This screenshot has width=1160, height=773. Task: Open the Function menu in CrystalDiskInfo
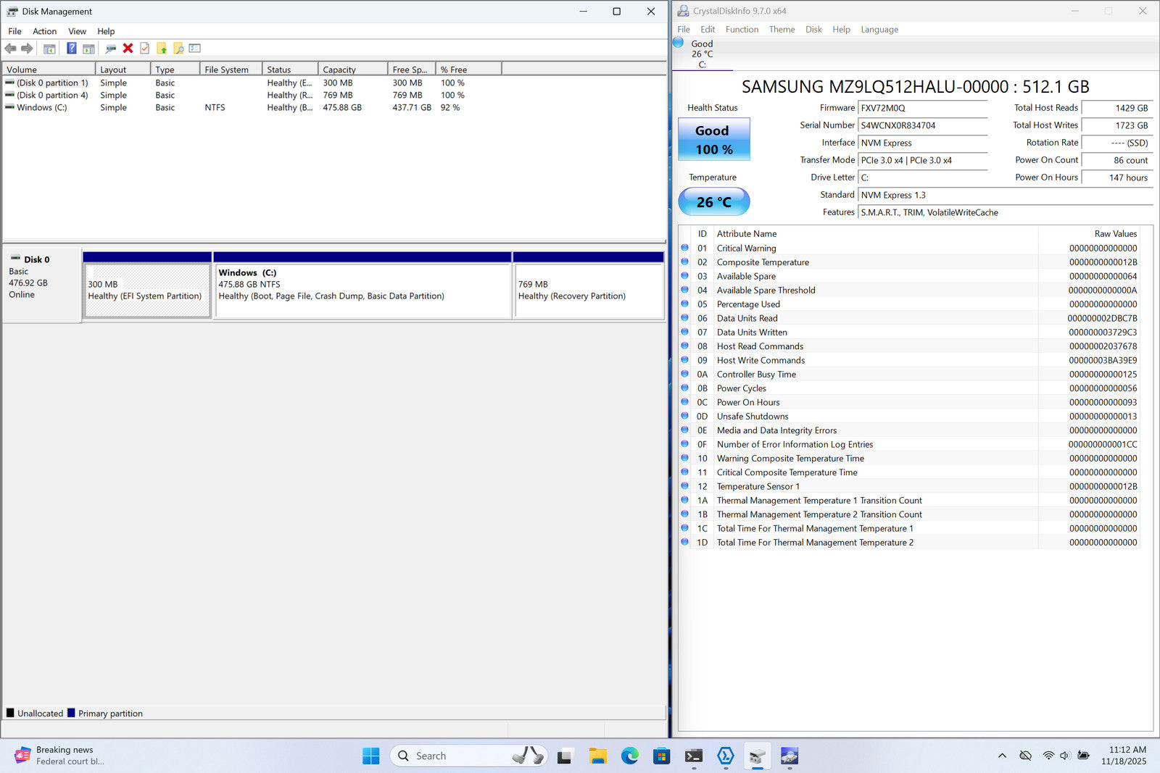coord(742,30)
